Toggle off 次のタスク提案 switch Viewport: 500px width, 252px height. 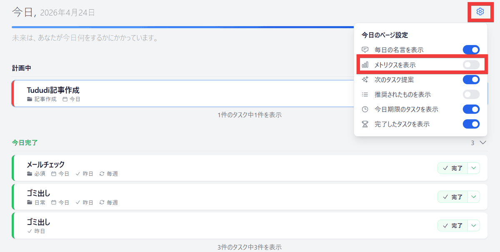pos(471,80)
